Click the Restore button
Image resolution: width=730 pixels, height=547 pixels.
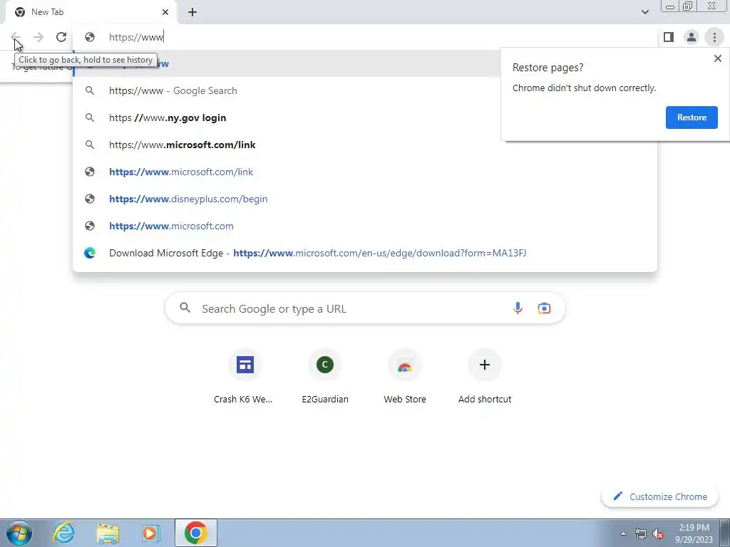point(692,118)
